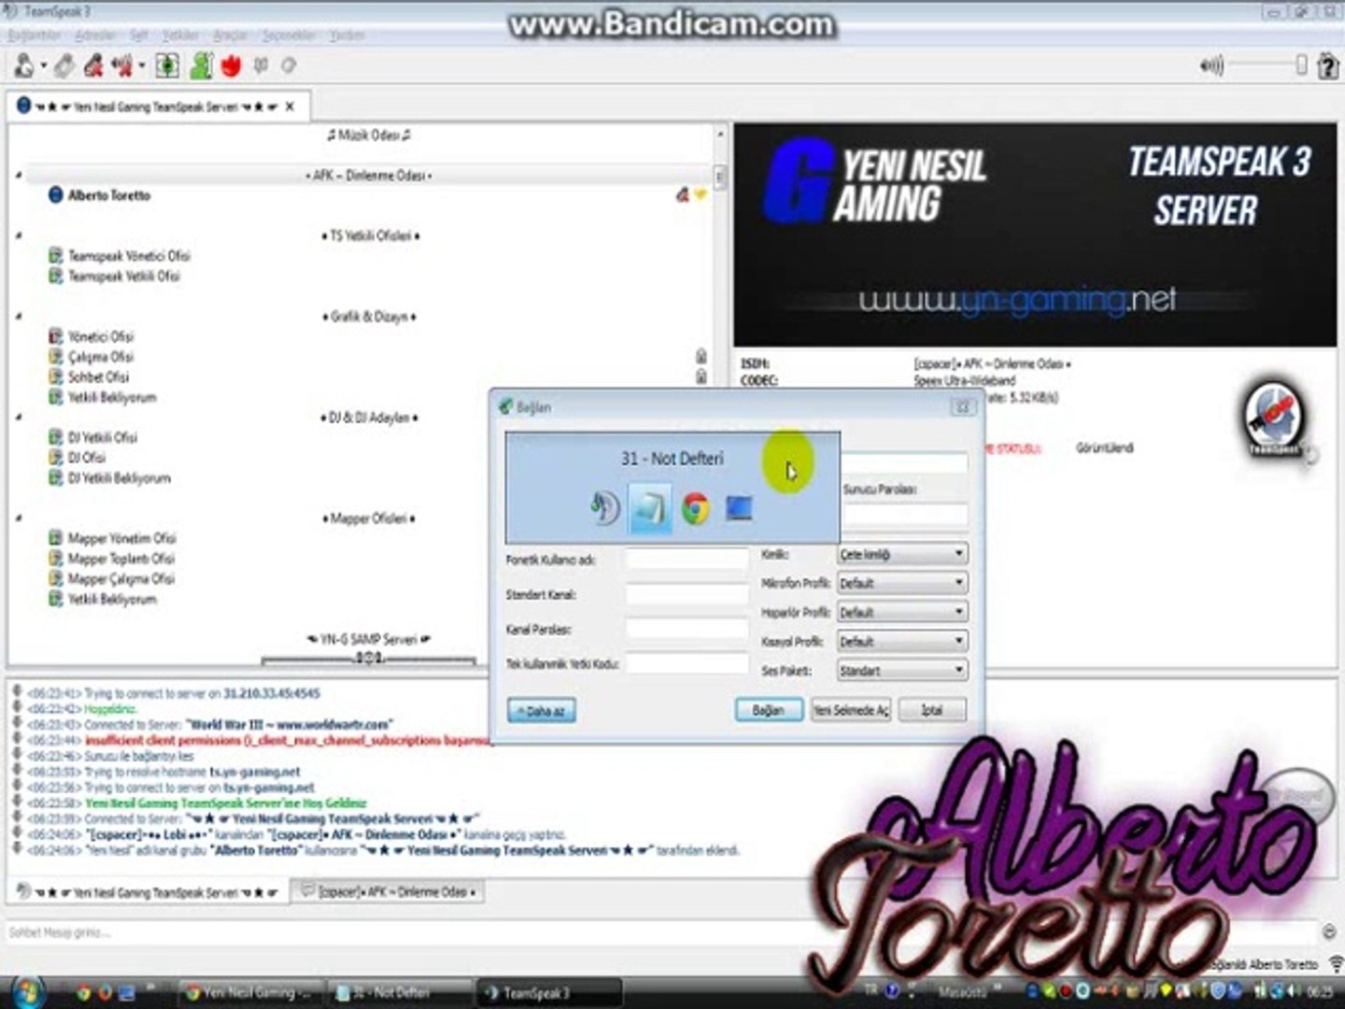The image size is (1345, 1009).
Task: Click the YN-G SAMP Serveri channel
Action: tap(369, 640)
